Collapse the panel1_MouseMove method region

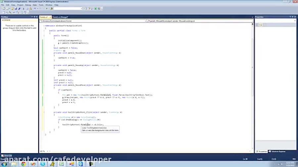[x=44, y=85]
